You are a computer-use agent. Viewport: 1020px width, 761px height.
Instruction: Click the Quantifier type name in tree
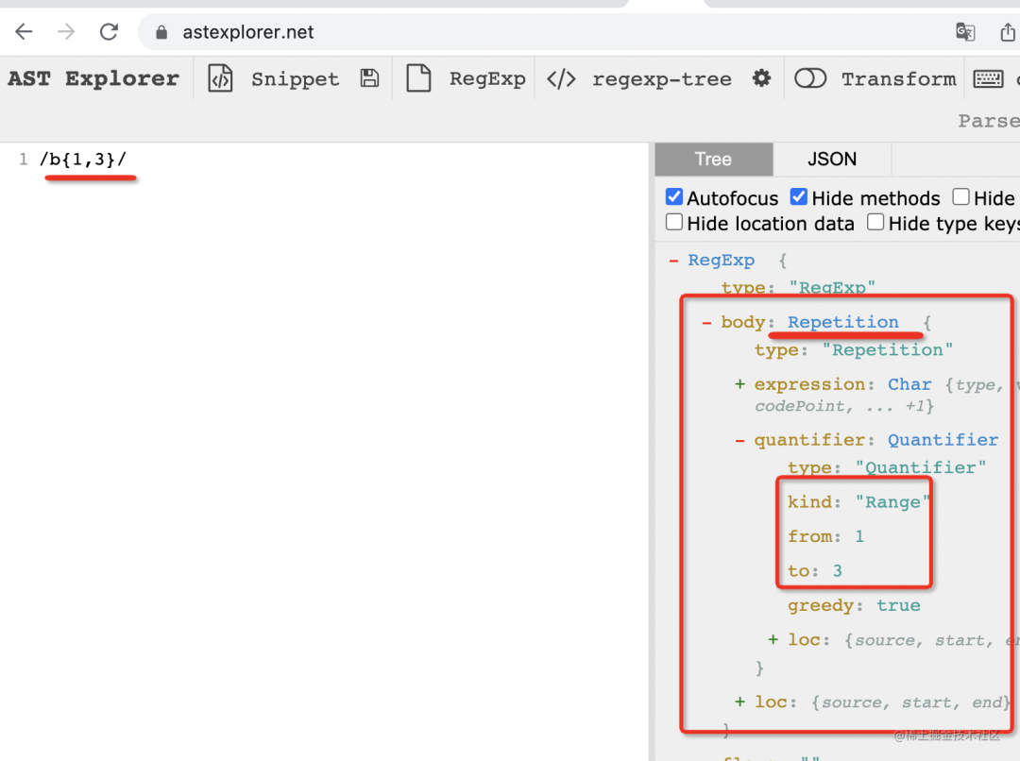pyautogui.click(x=943, y=440)
